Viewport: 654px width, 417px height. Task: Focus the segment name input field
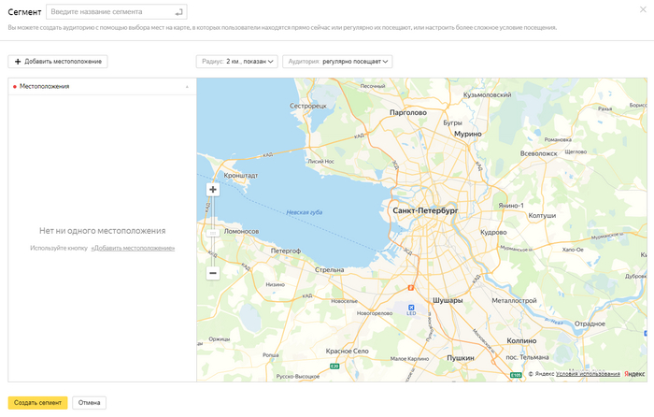click(x=109, y=12)
